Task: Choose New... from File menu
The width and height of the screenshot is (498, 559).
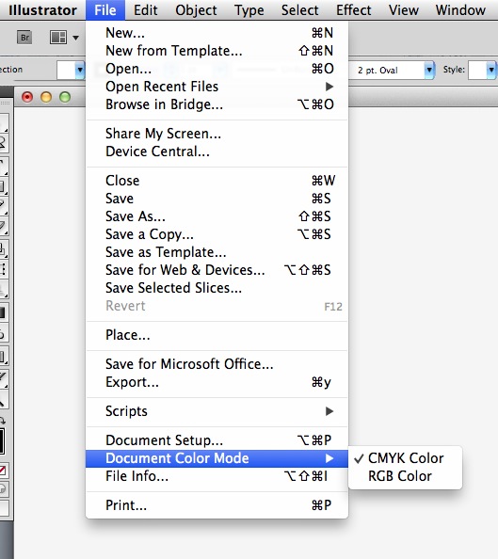Action: click(217, 33)
